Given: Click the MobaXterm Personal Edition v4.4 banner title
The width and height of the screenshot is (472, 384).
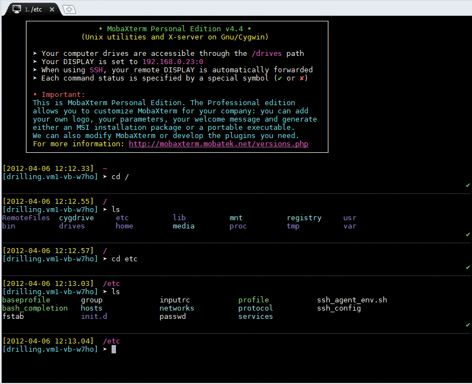Looking at the screenshot, I should pos(177,28).
